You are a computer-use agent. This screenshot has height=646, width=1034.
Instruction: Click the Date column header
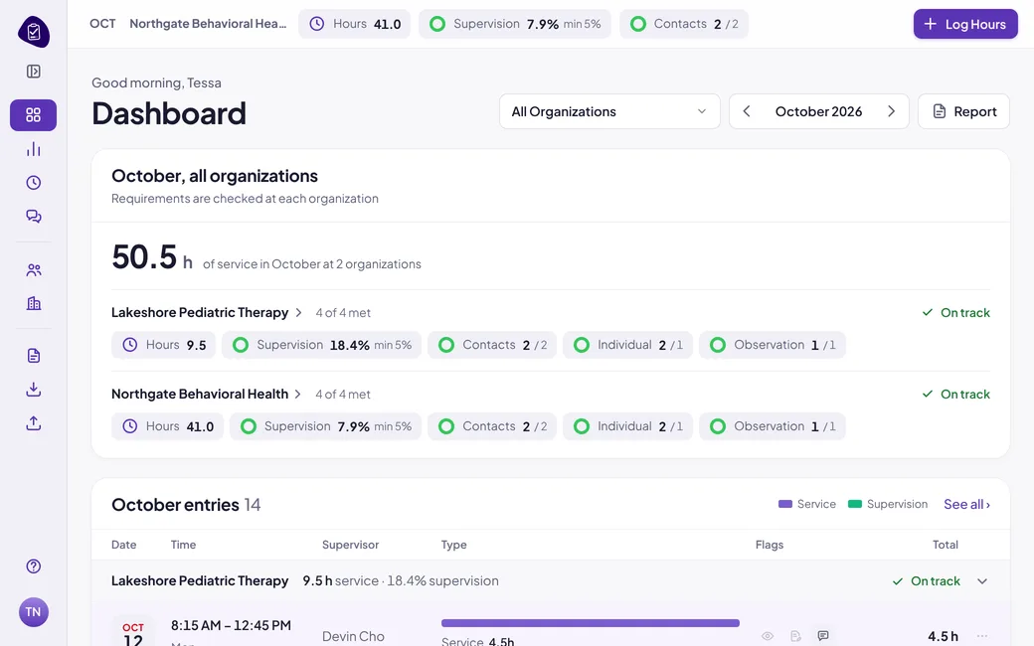124,545
